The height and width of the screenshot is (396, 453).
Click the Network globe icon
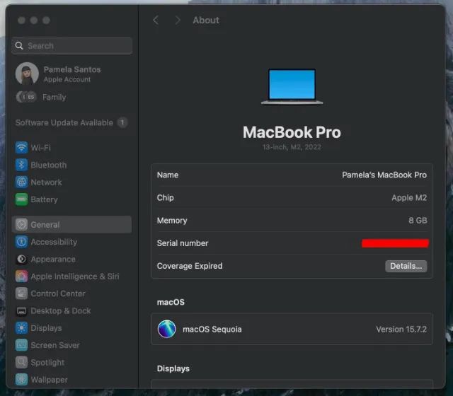click(21, 182)
